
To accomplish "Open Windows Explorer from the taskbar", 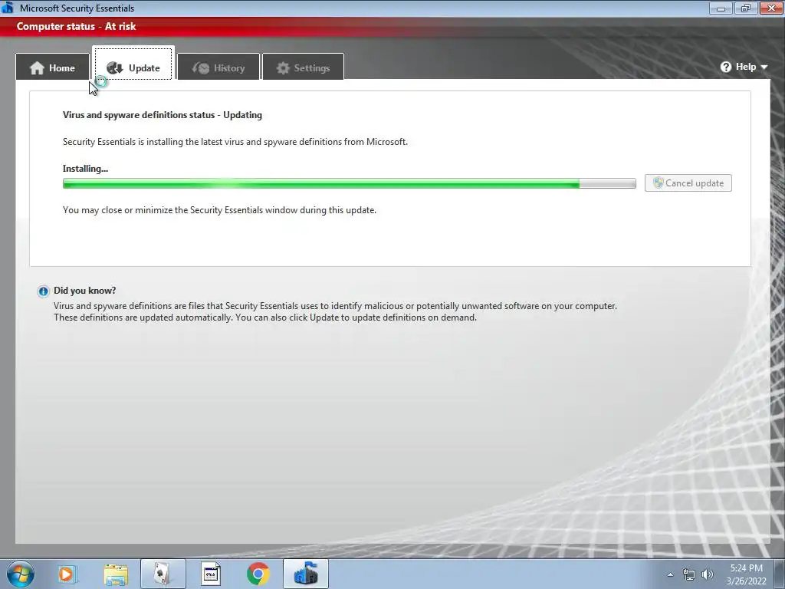I will 116,574.
